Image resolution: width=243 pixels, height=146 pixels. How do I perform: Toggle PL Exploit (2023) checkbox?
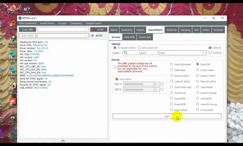115,48
